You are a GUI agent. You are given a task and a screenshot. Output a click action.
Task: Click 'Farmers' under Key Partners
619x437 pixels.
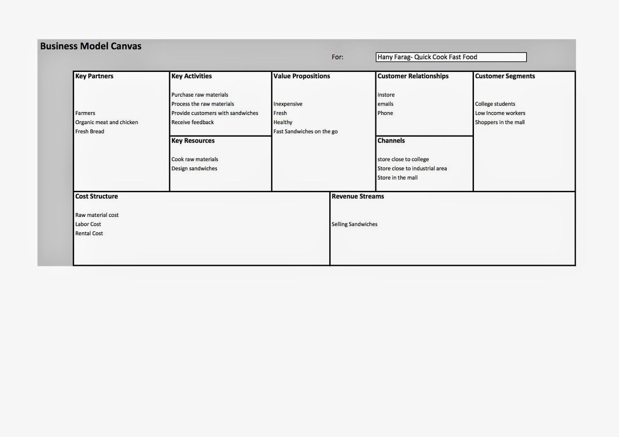(85, 113)
